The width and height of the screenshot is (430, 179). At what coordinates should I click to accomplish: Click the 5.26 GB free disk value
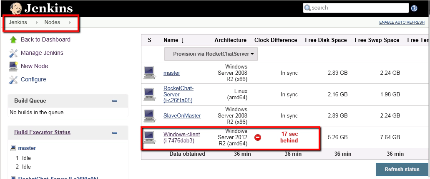pyautogui.click(x=337, y=137)
